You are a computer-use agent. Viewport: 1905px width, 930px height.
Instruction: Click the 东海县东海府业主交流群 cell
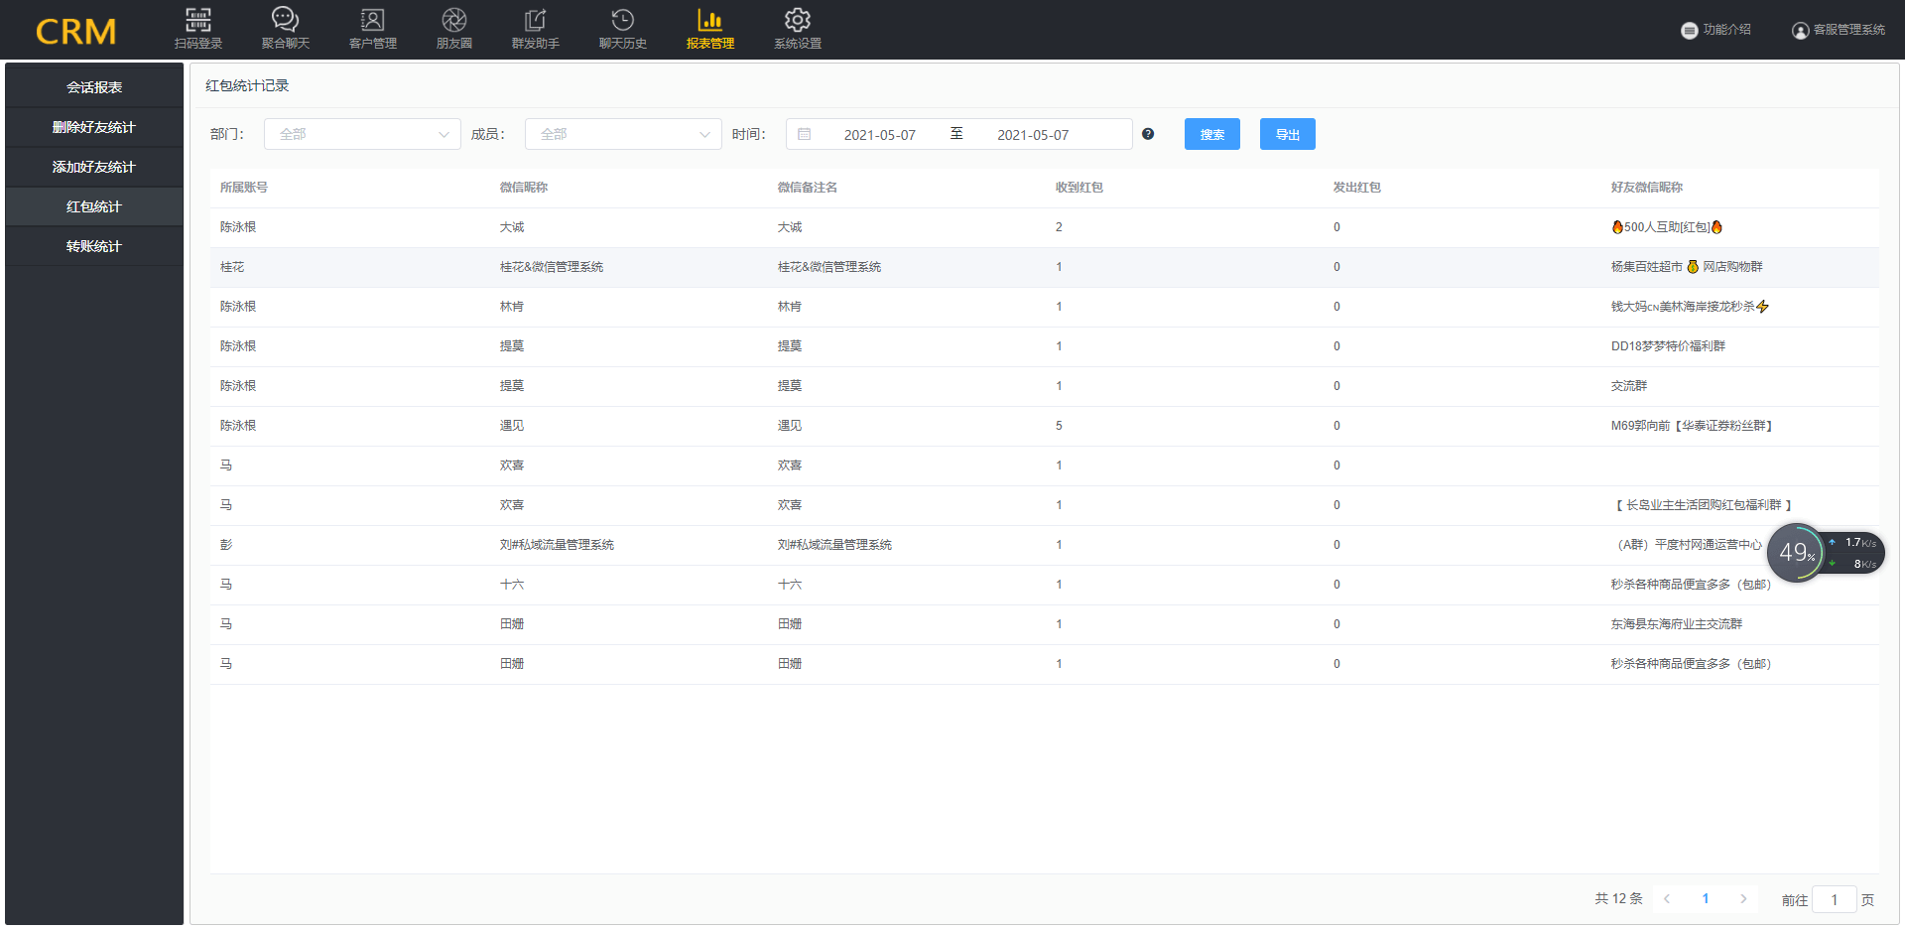[1677, 624]
